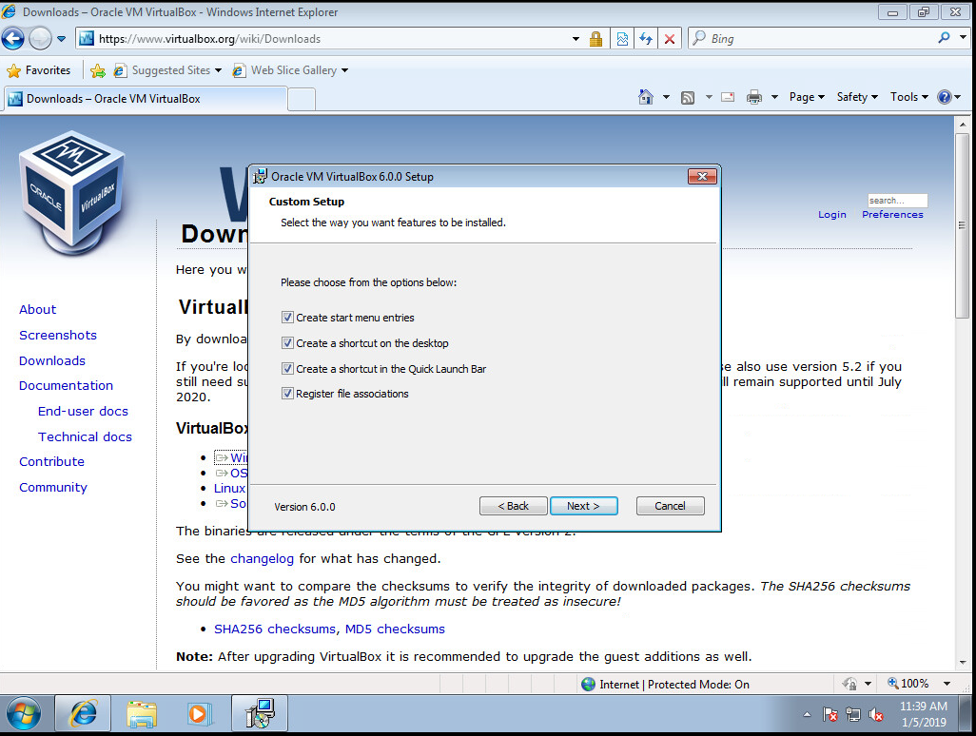The width and height of the screenshot is (976, 736).
Task: Click the network tray icon
Action: (x=853, y=715)
